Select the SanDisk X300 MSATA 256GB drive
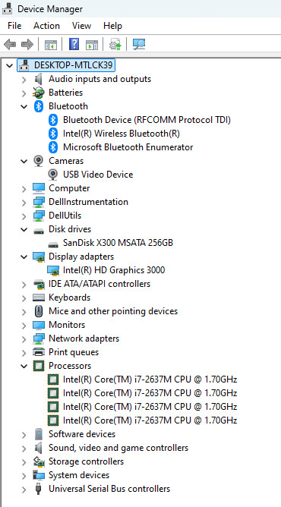This screenshot has height=507, width=281. coord(118,243)
